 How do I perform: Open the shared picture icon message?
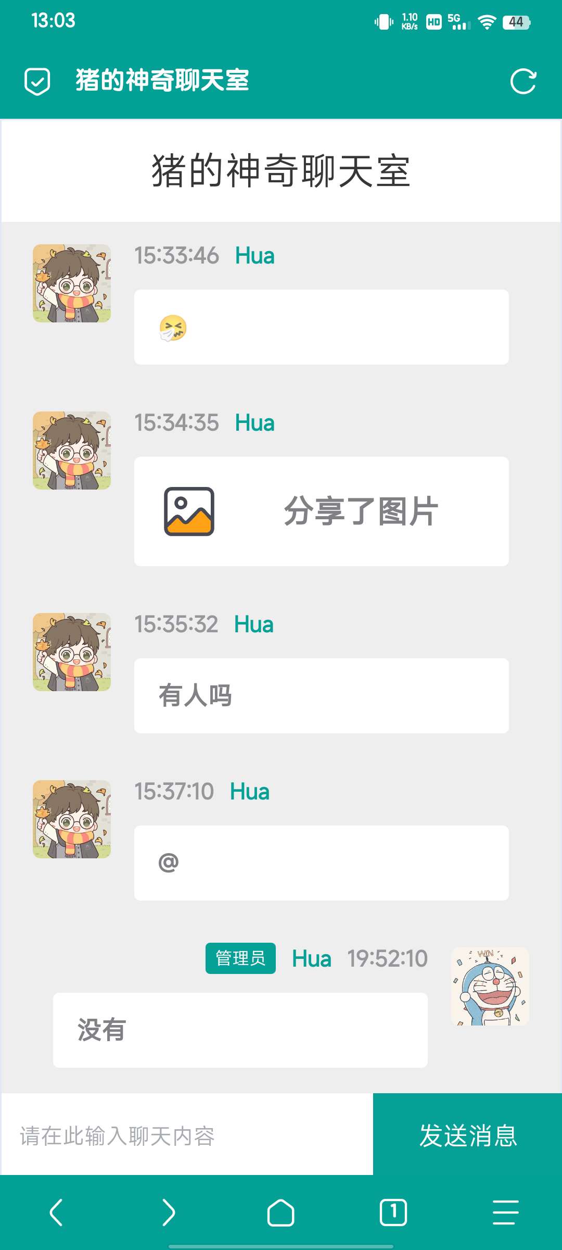coord(322,511)
